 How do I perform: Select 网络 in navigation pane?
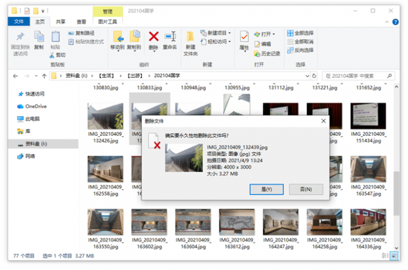click(x=26, y=156)
